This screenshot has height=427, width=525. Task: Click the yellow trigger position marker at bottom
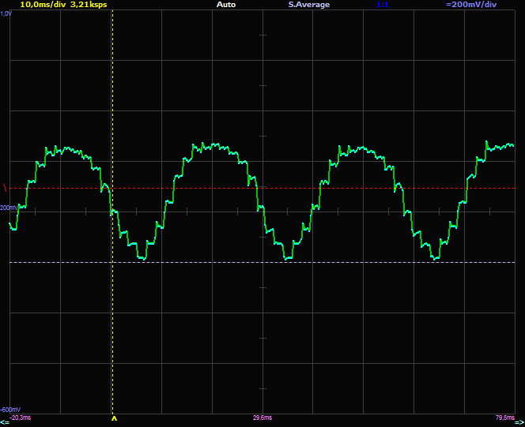(113, 419)
